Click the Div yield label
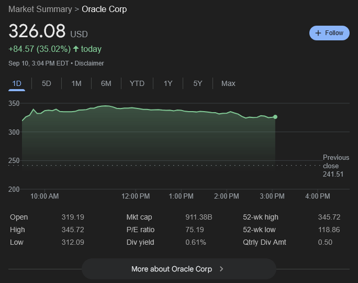This screenshot has height=283, width=358. [x=140, y=242]
